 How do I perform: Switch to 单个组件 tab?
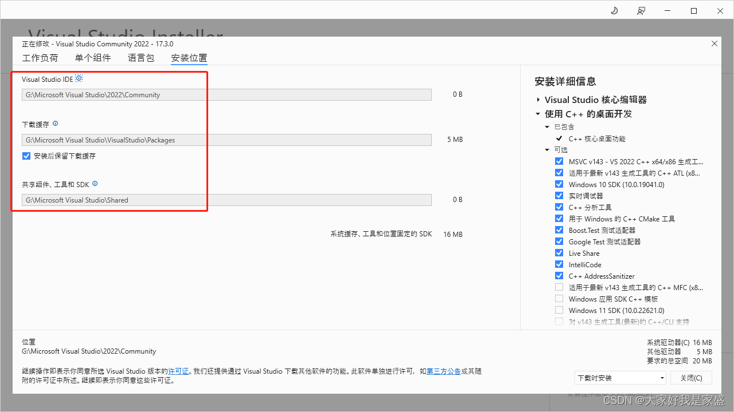click(x=93, y=58)
